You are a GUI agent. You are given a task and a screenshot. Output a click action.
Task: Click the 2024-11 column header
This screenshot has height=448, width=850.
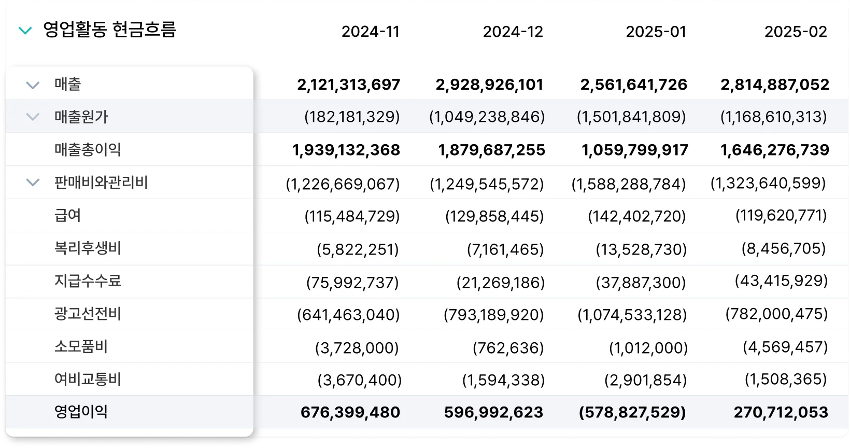pyautogui.click(x=371, y=32)
